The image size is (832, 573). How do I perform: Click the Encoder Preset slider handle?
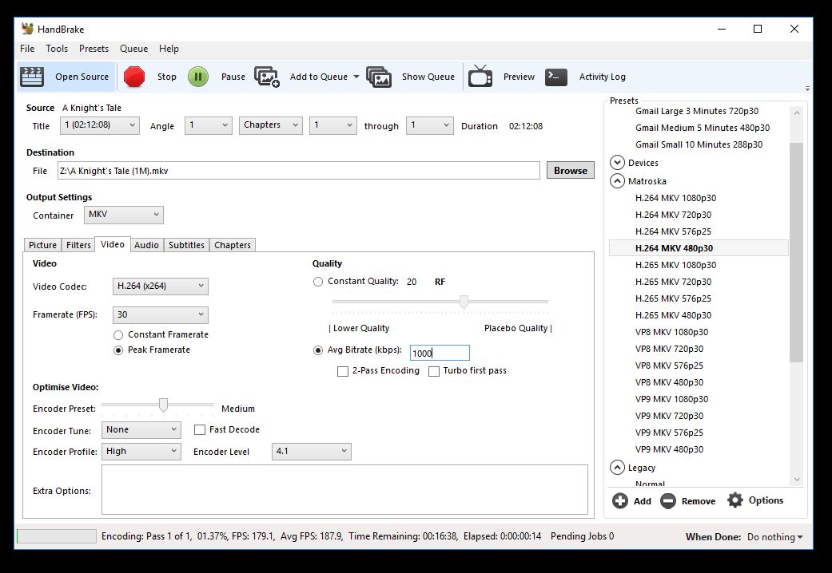[163, 405]
